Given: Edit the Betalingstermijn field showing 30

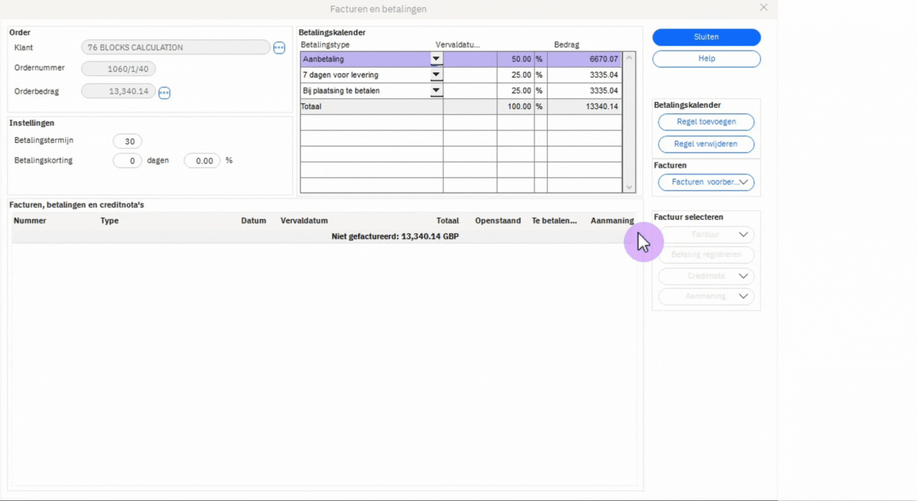Looking at the screenshot, I should (127, 141).
